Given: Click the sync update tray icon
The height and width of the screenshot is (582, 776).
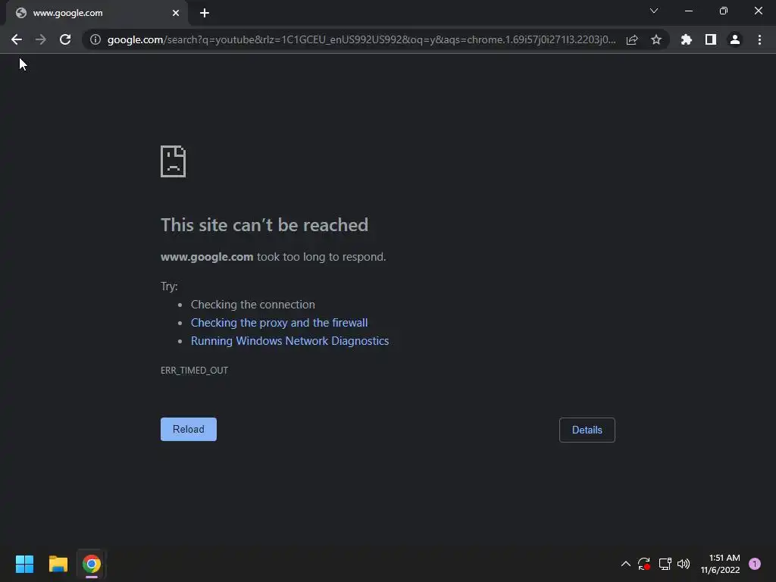Looking at the screenshot, I should [x=644, y=564].
